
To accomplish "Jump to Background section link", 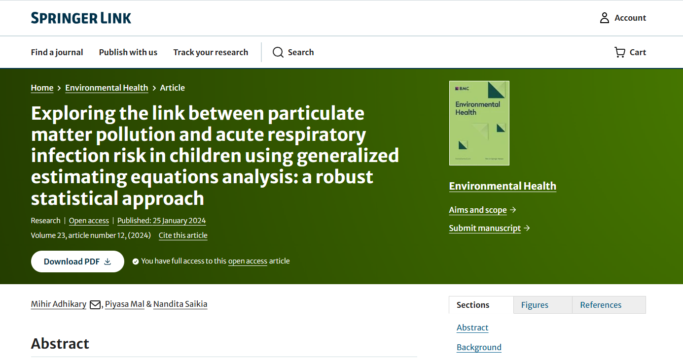I will [479, 347].
